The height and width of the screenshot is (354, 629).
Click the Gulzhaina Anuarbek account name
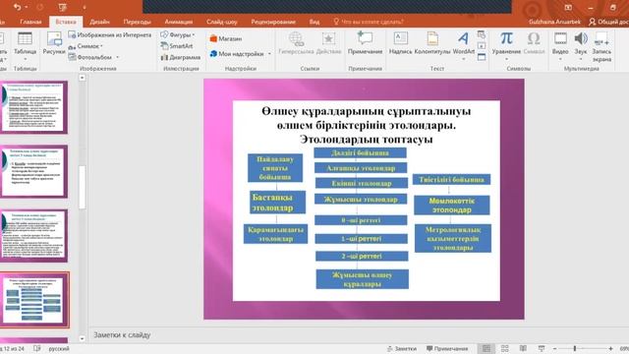click(554, 22)
